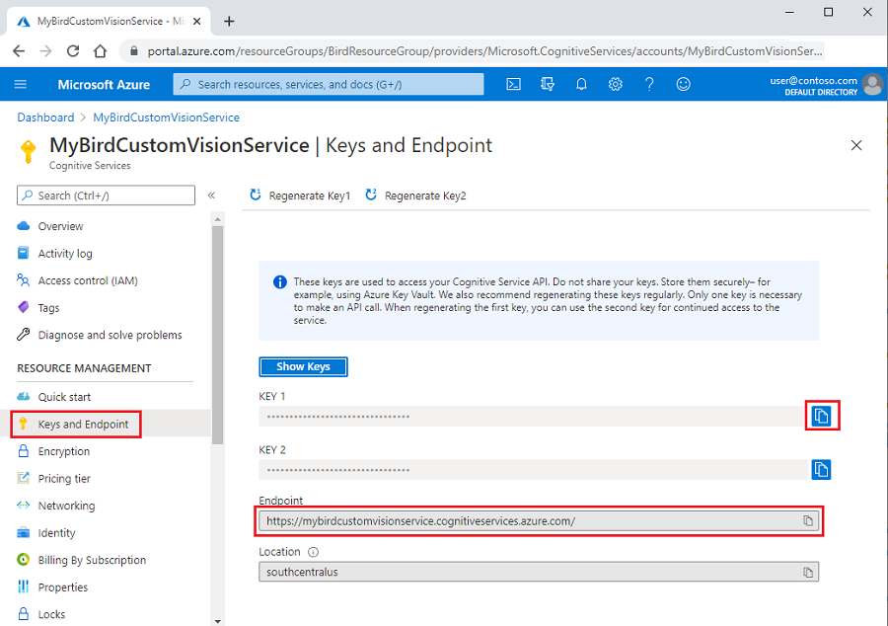Focus the global search resources box

[329, 84]
